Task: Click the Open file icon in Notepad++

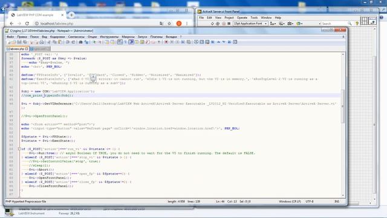Action: click(13, 42)
